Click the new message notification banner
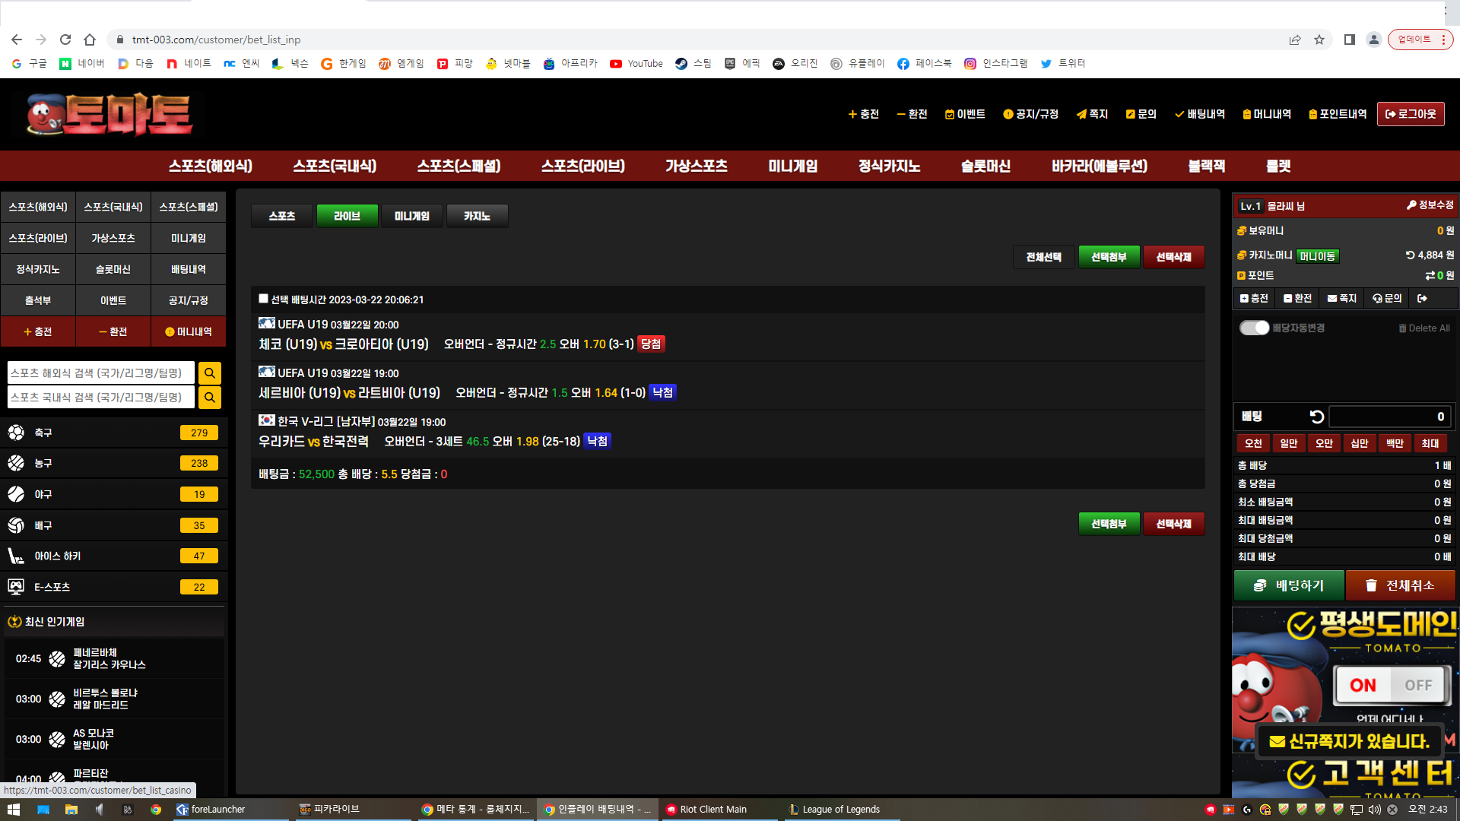 [x=1348, y=741]
